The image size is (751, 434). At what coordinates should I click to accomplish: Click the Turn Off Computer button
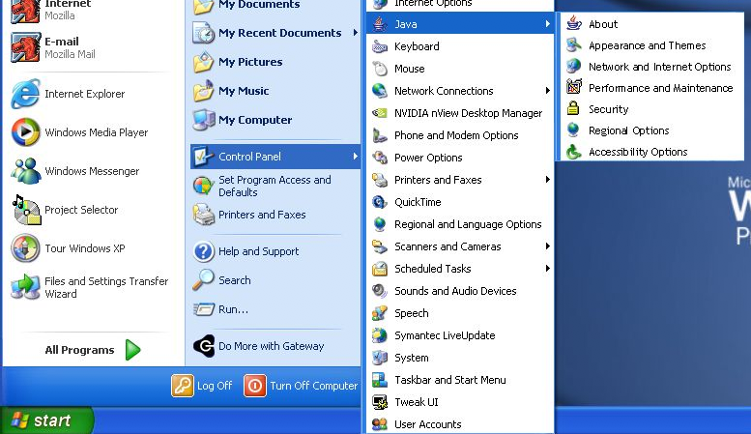point(301,386)
